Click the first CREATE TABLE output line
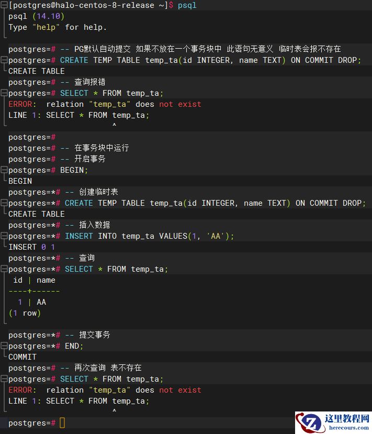 (x=37, y=71)
